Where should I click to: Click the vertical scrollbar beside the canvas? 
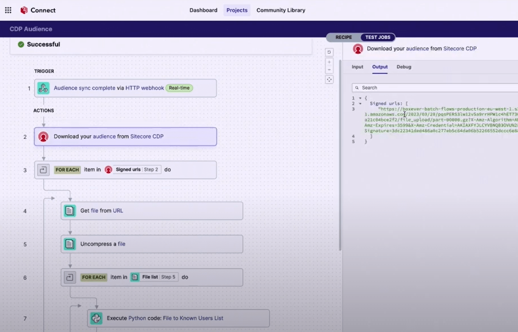(340, 155)
